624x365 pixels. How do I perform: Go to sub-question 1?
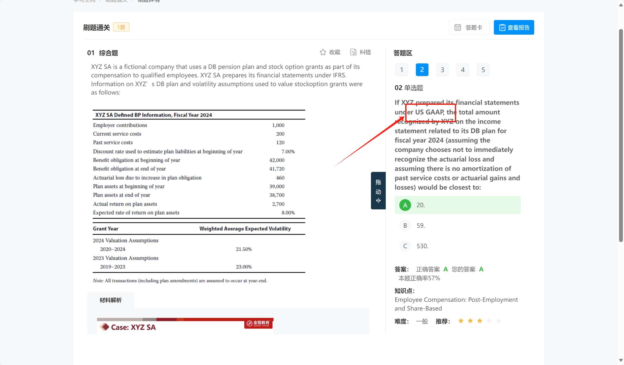point(402,70)
